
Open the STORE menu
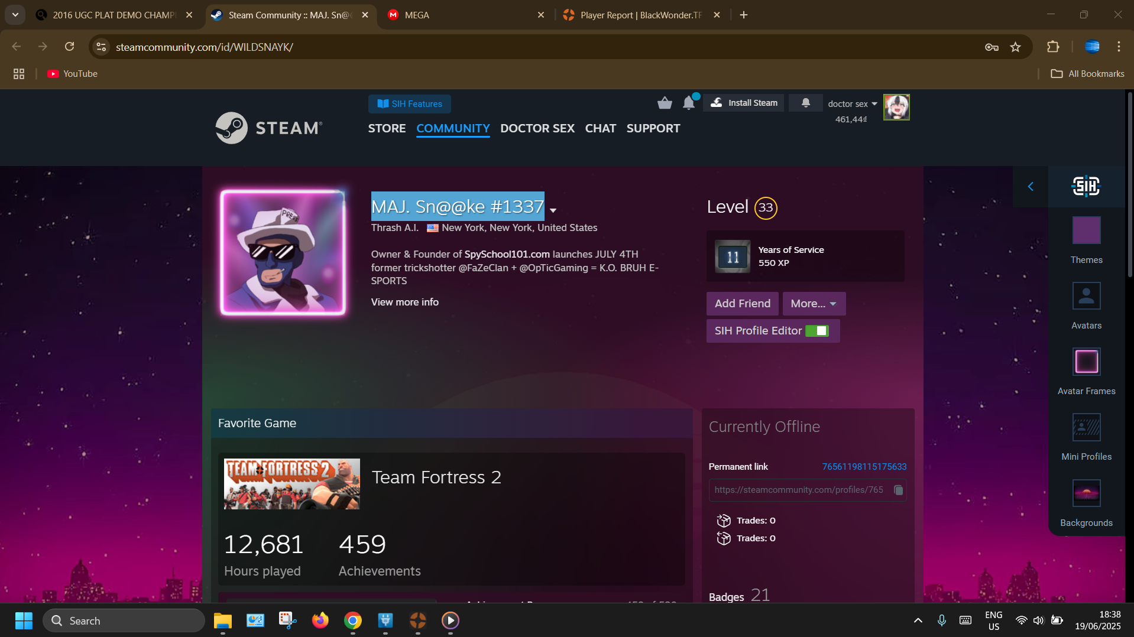(x=387, y=128)
